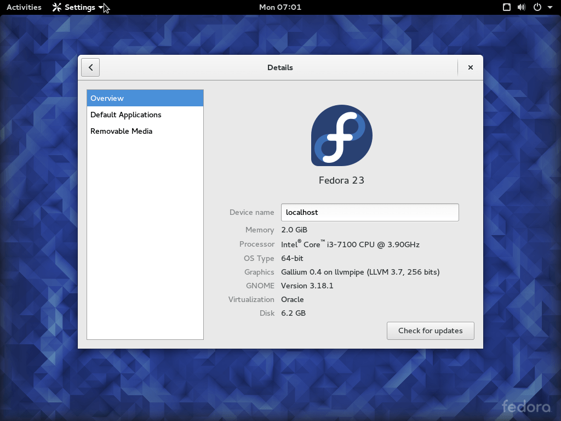
Task: Click the accessibility square icon in top bar
Action: (x=507, y=7)
